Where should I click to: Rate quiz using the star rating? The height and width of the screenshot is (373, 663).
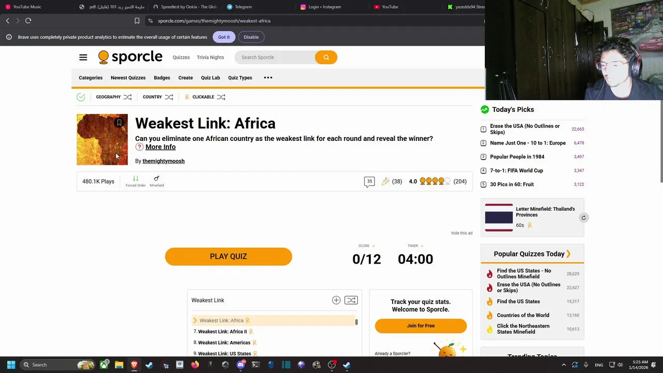(x=435, y=181)
